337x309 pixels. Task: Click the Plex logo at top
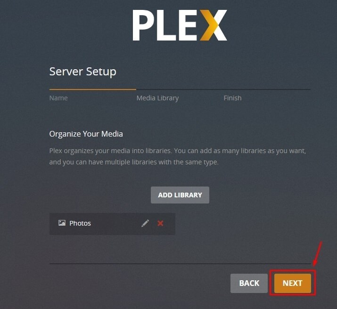click(180, 25)
